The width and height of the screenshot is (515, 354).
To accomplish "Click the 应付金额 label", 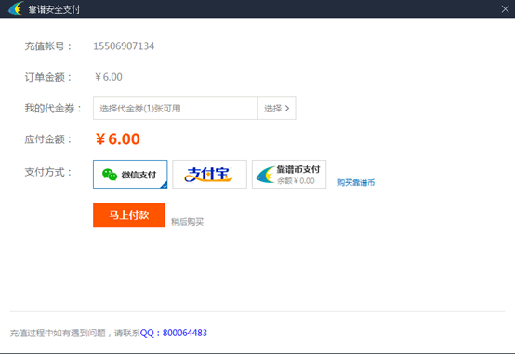I will [48, 139].
